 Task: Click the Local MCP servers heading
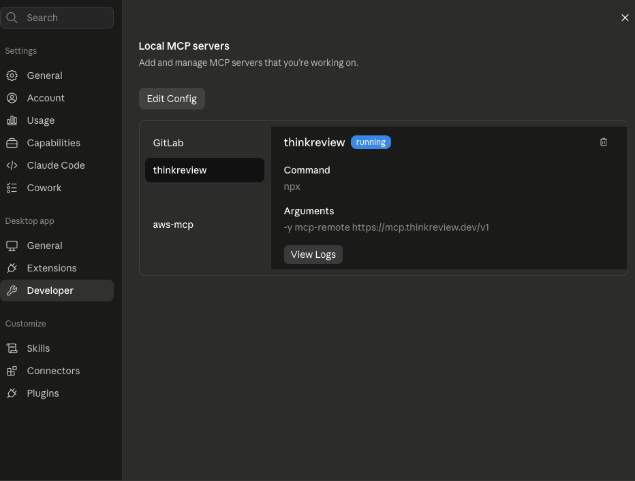184,46
